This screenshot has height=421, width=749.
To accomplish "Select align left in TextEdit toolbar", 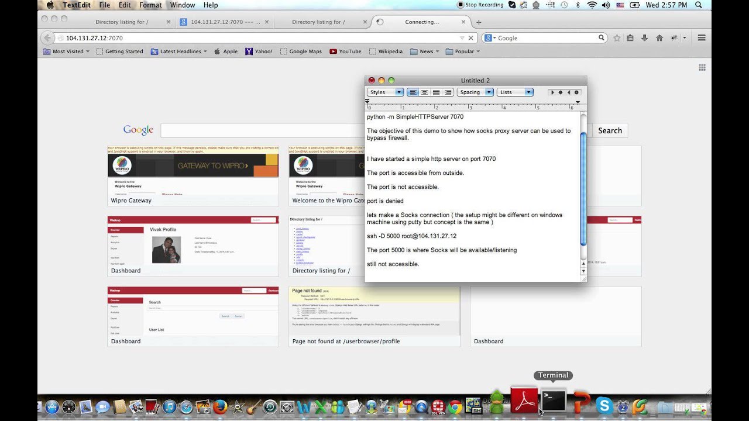I will [x=413, y=92].
